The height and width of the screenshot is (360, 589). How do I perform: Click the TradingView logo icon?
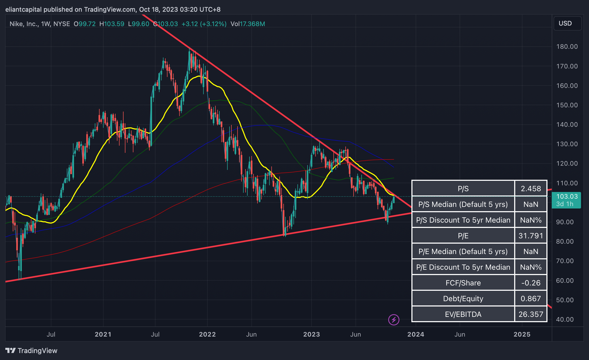coord(10,350)
